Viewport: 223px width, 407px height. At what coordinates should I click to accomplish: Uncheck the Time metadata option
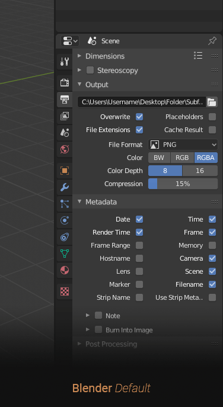click(x=212, y=219)
